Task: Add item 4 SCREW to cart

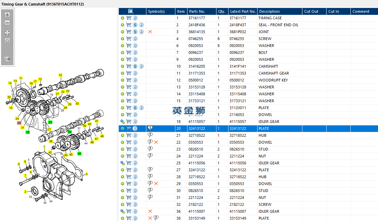Action: point(129,39)
